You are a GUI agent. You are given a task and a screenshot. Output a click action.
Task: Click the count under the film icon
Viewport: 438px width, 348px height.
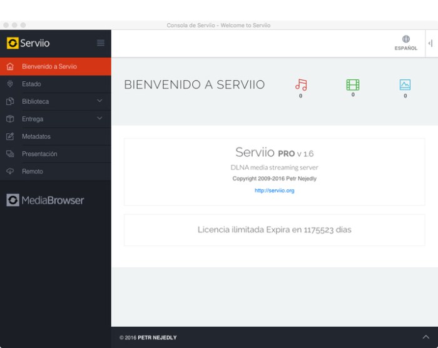tap(353, 95)
